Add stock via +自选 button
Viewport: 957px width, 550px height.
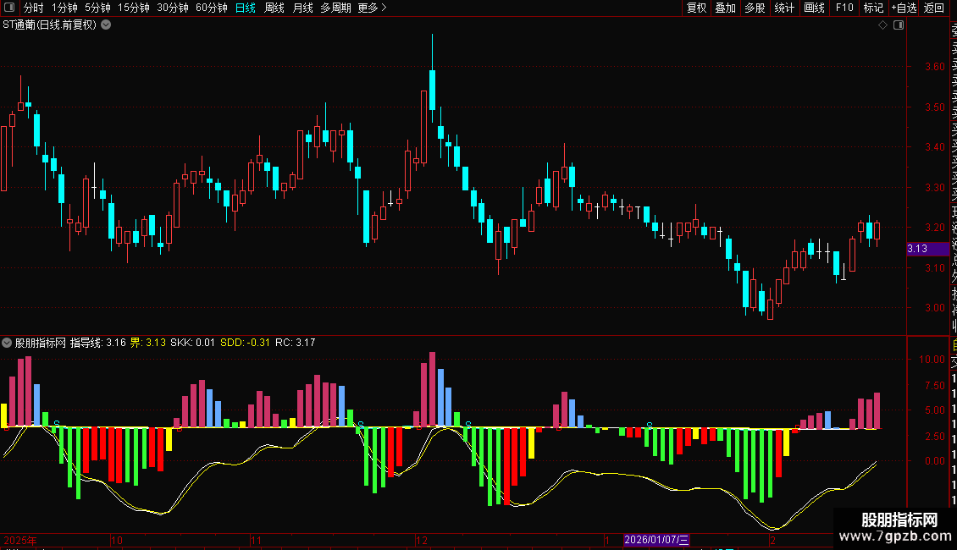tap(904, 8)
